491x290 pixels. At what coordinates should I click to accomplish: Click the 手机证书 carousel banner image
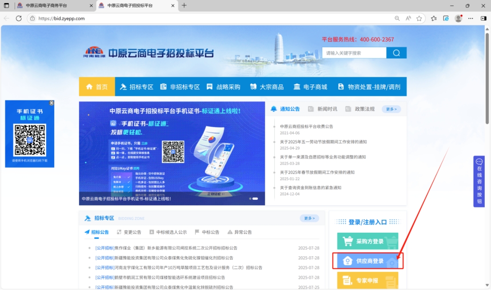[x=172, y=153]
